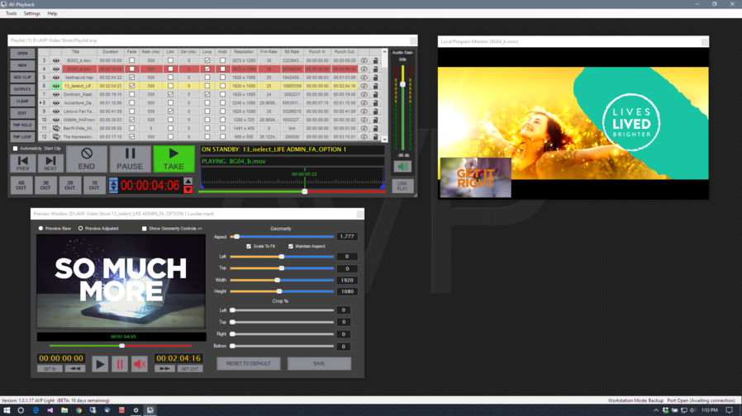Uncheck the Scale To Fit checkbox

pyautogui.click(x=249, y=246)
